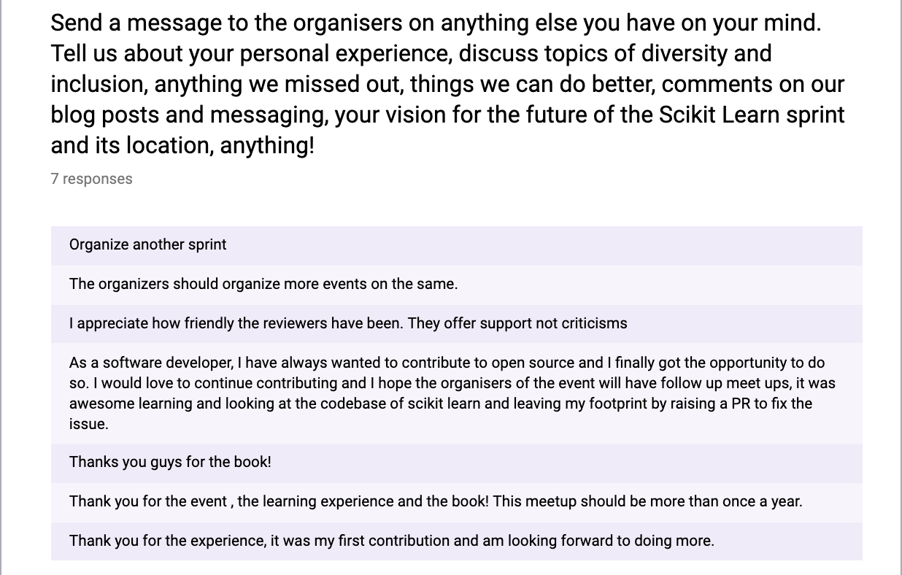Click the 'Organize another sprint' response
902x575 pixels.
456,245
